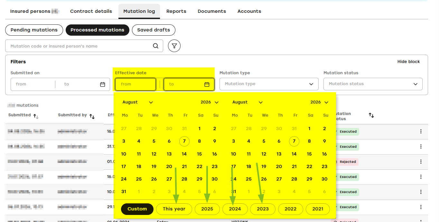Pick day 21 in right calendar
This screenshot has width=439, height=222.
point(294,166)
